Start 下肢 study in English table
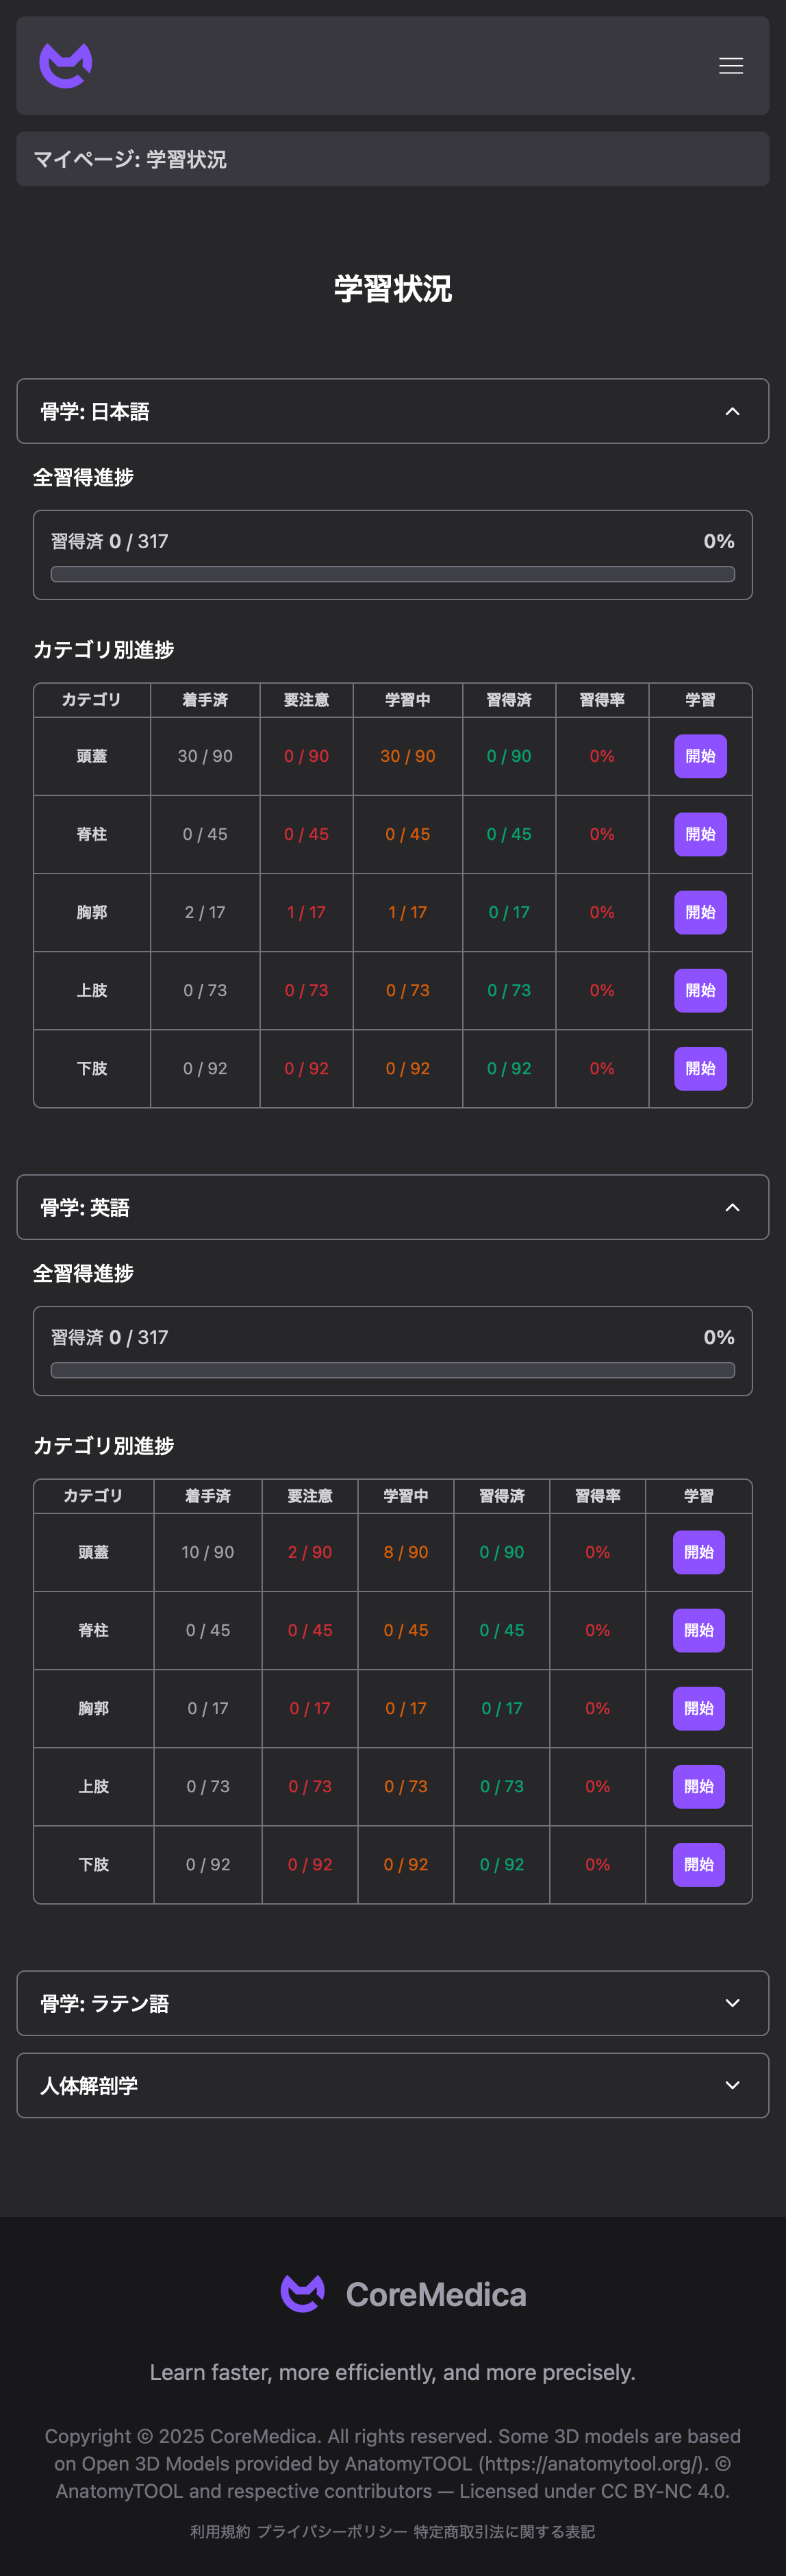786x2576 pixels. [698, 1864]
